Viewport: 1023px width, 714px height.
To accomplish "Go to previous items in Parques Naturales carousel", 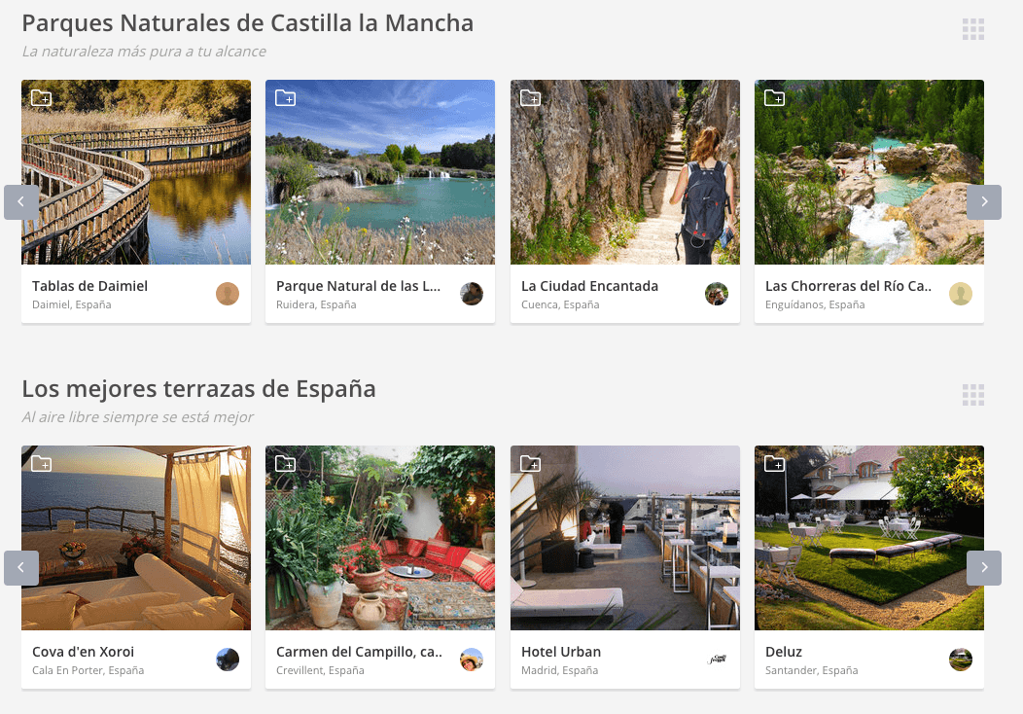I will click(x=20, y=202).
